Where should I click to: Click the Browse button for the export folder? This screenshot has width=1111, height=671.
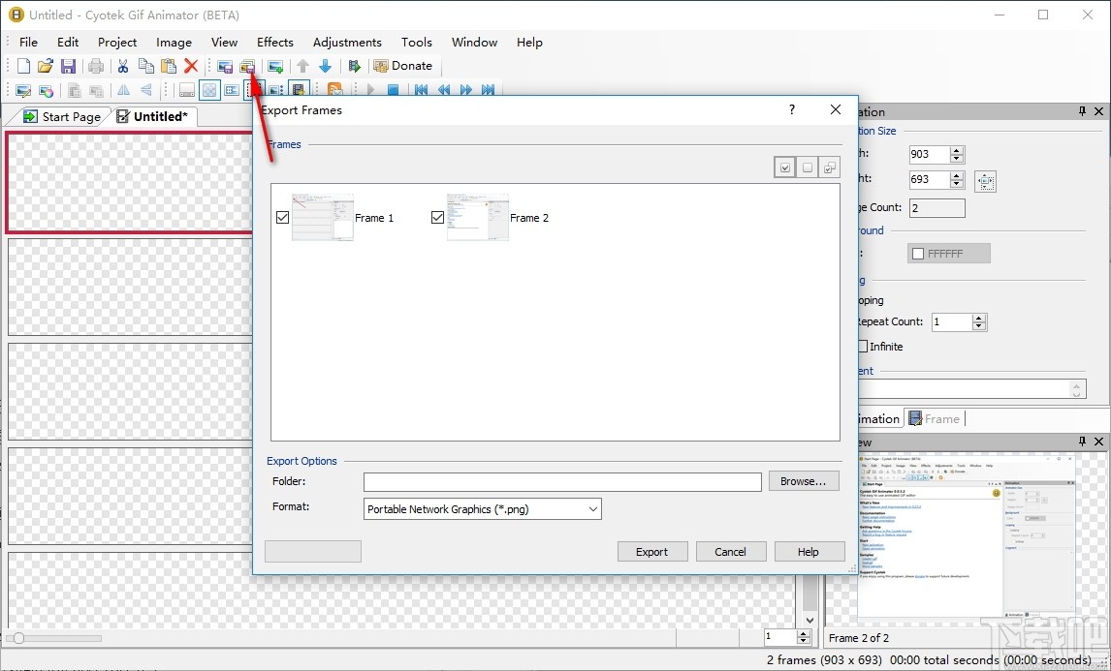[804, 481]
